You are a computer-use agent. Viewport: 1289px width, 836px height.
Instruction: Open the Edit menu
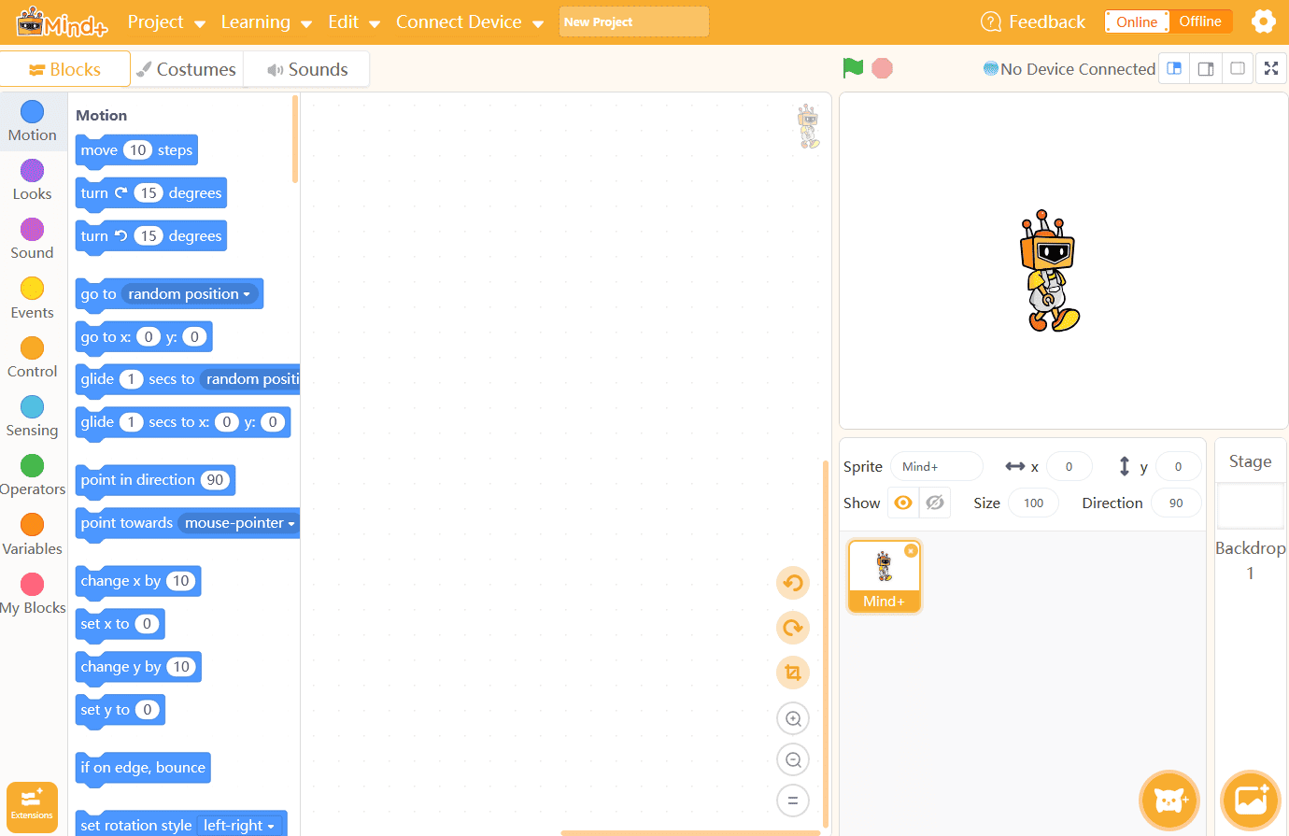pyautogui.click(x=354, y=21)
